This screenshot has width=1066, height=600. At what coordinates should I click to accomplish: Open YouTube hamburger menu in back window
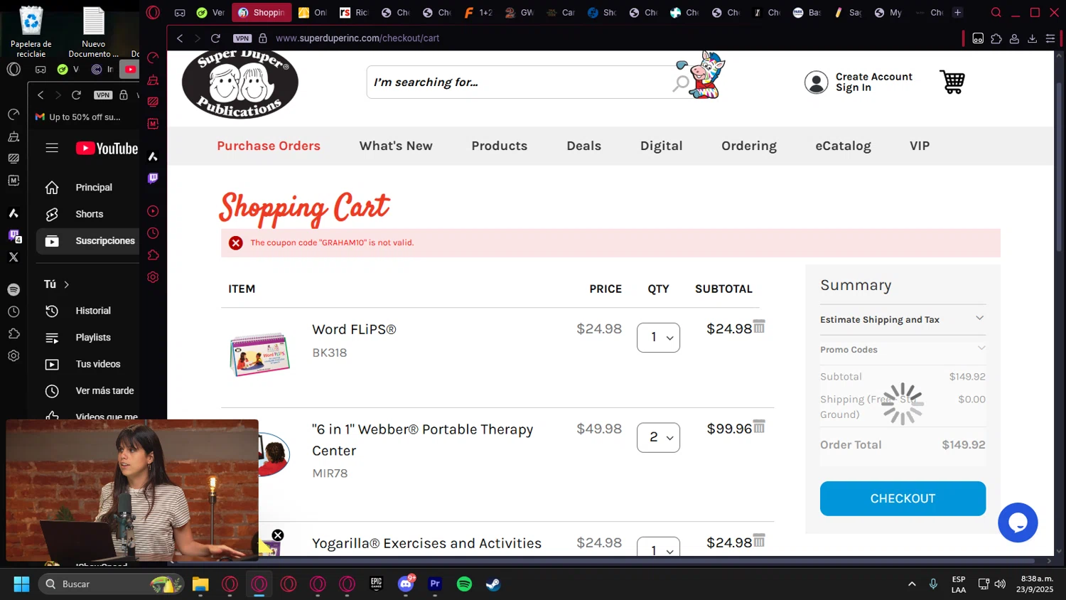(52, 148)
